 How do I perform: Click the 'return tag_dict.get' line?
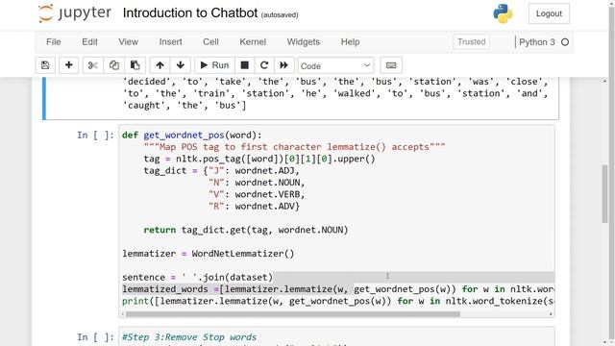click(246, 230)
